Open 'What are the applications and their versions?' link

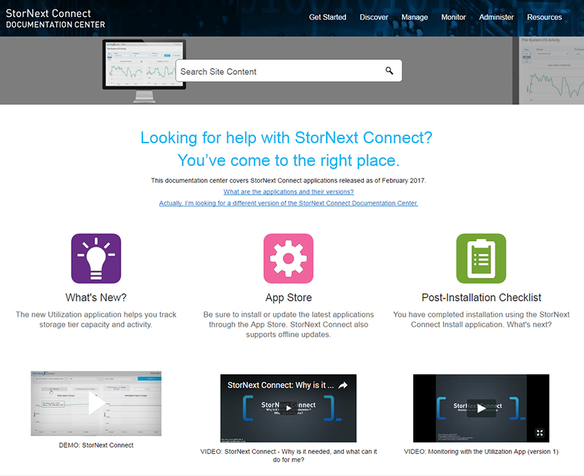pyautogui.click(x=289, y=192)
